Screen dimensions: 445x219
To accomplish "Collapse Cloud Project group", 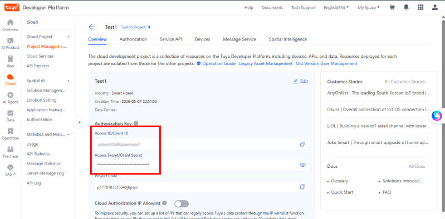I will tap(69, 37).
